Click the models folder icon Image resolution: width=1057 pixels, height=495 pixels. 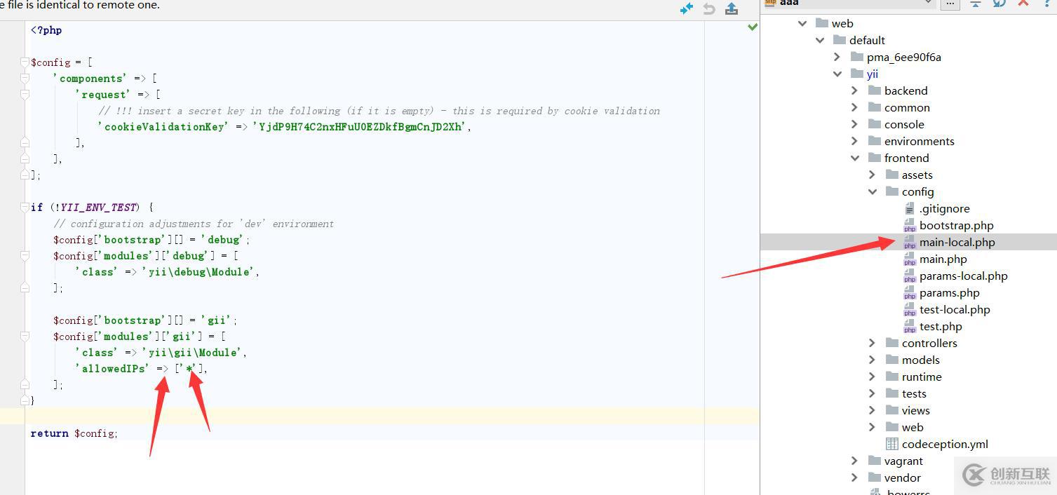point(891,360)
